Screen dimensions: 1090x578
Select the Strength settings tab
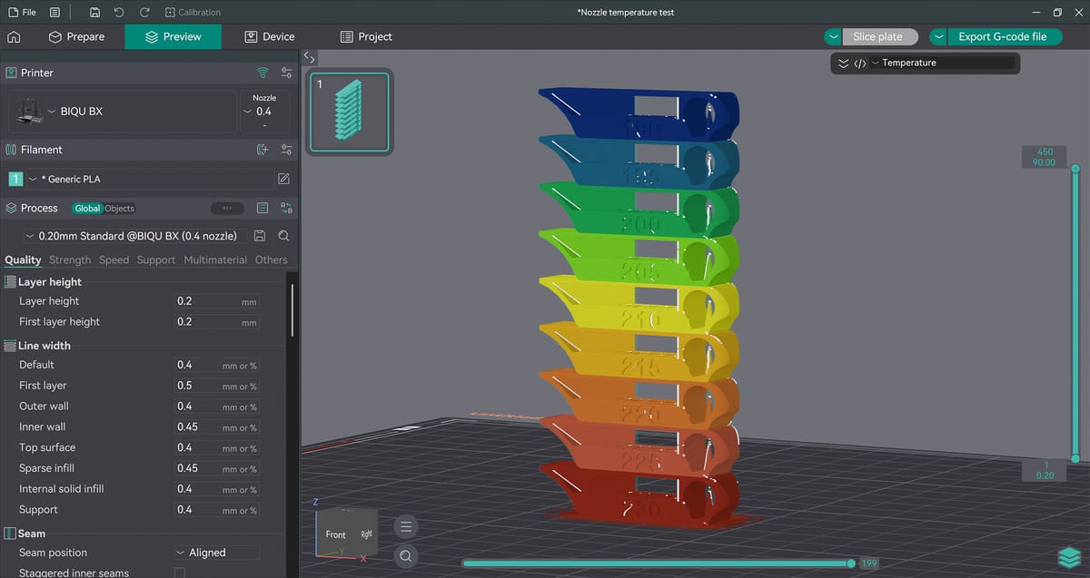pyautogui.click(x=70, y=260)
